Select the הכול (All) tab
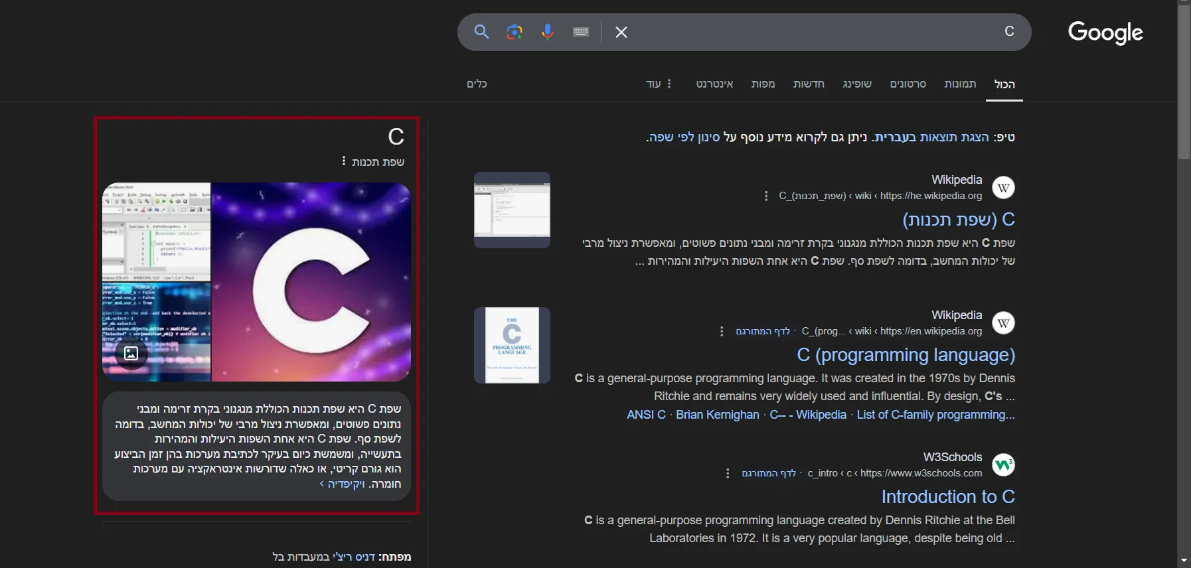Screen dimensions: 1191x568 (x=1004, y=84)
